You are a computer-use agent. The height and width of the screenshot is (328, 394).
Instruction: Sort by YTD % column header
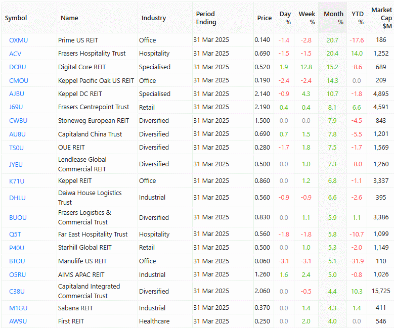pos(358,18)
